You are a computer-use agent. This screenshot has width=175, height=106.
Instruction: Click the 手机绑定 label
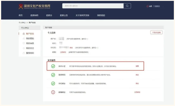62,83
